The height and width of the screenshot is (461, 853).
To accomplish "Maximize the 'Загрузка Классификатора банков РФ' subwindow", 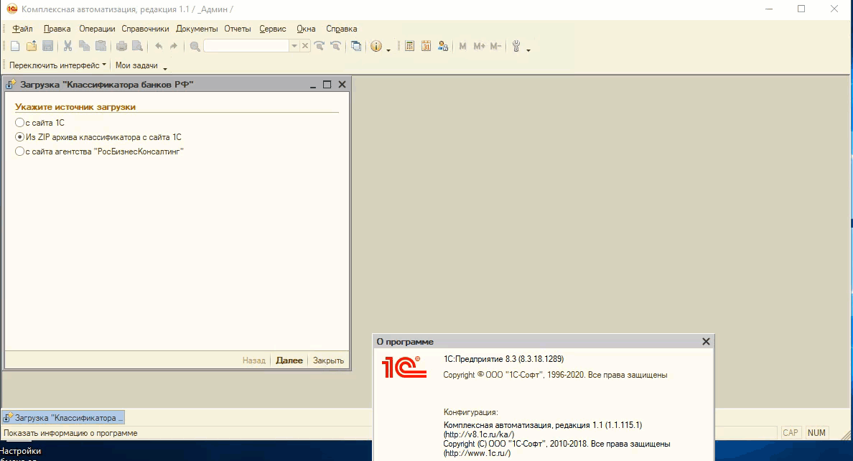I will tap(327, 84).
